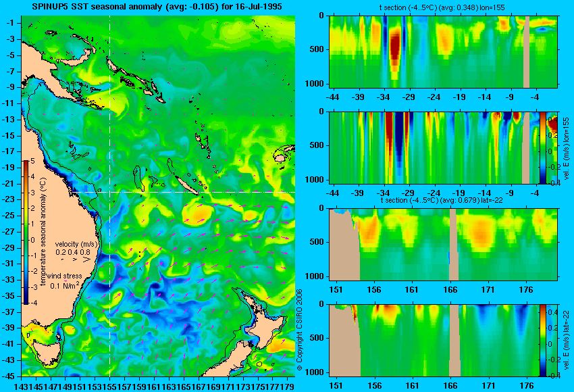Select the 'velocity (m/s)' legend label
This screenshot has width=574, height=392.
click(x=76, y=244)
